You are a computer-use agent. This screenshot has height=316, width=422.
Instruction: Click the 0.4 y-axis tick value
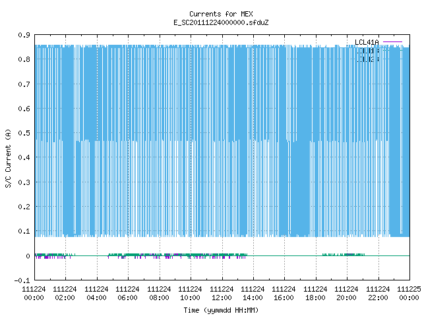24,157
